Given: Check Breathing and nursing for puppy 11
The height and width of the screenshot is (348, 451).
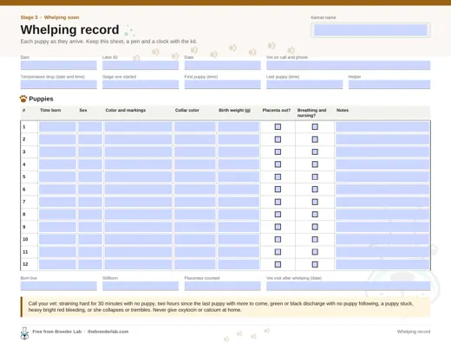Looking at the screenshot, I should 315,252.
